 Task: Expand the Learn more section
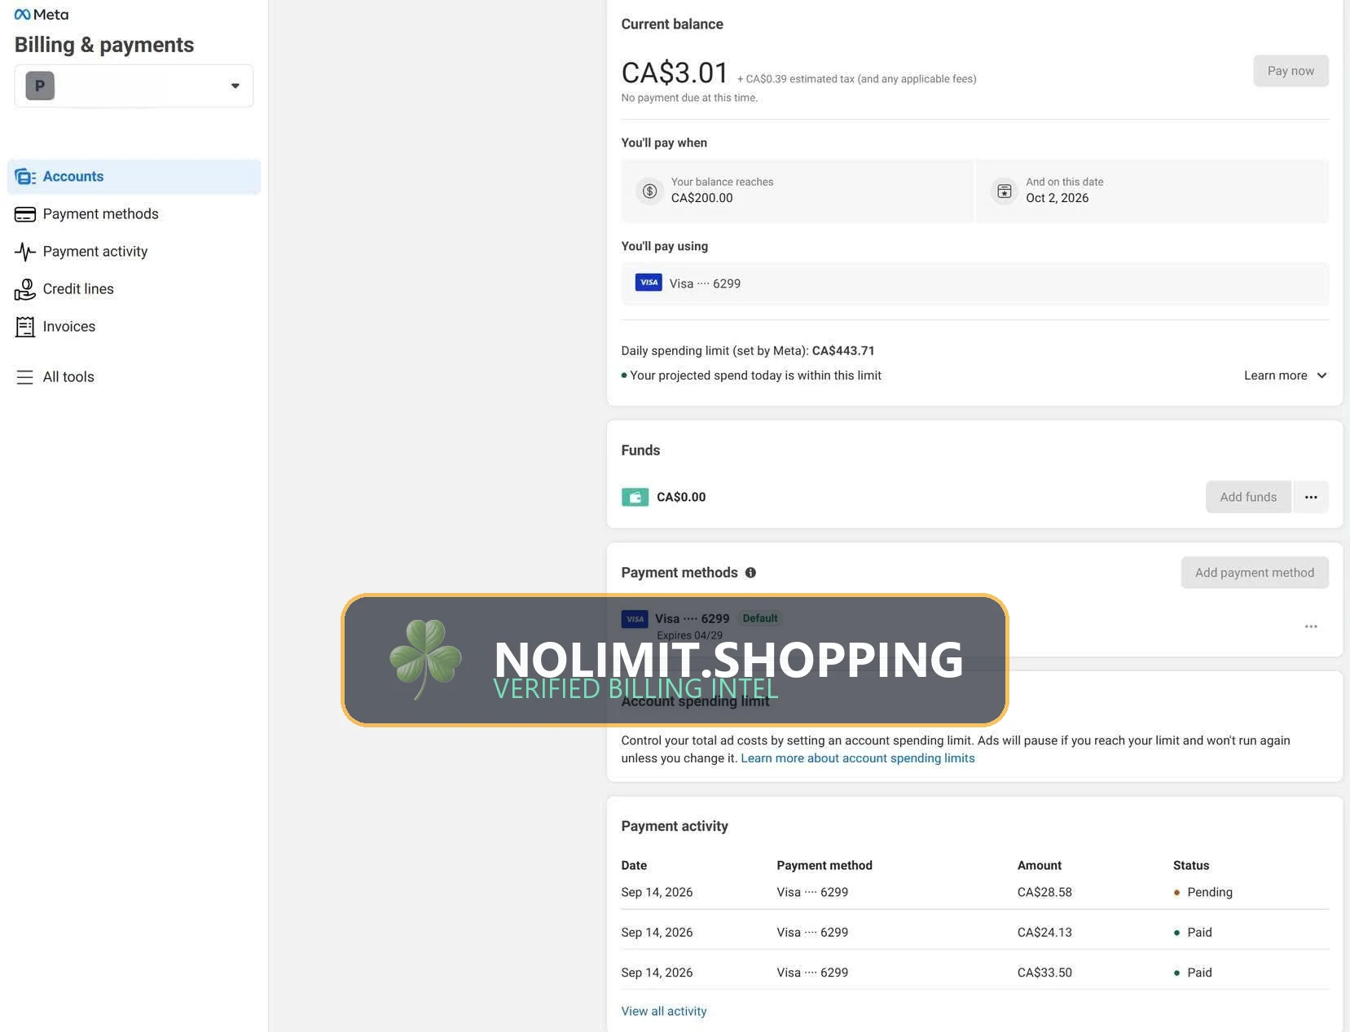(x=1286, y=375)
